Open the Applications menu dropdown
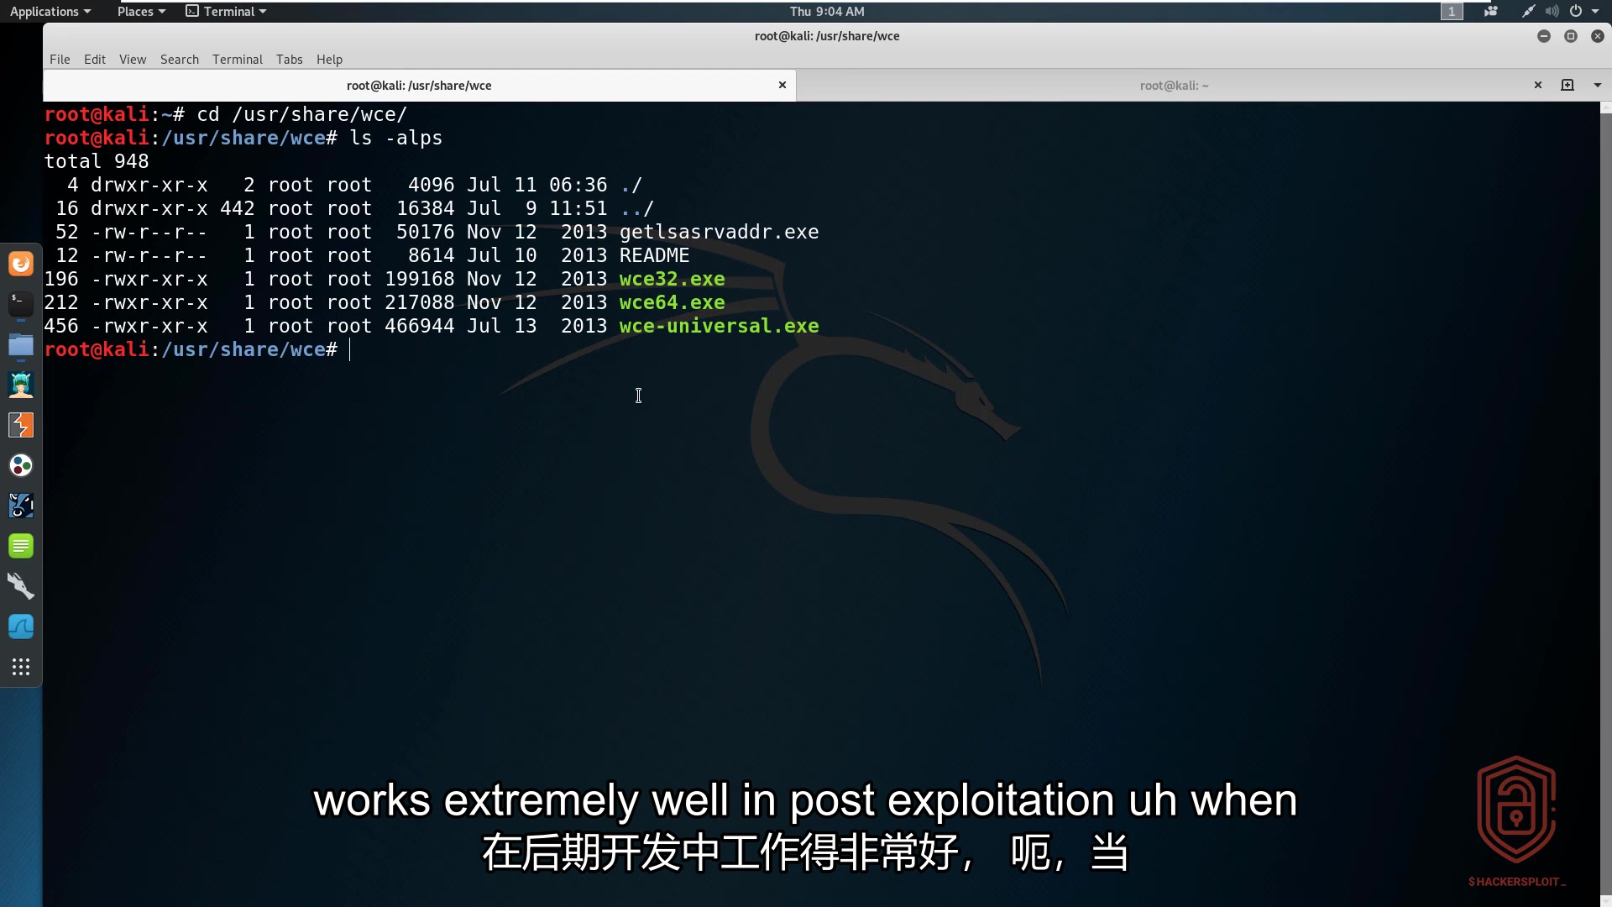The height and width of the screenshot is (907, 1612). tap(50, 12)
